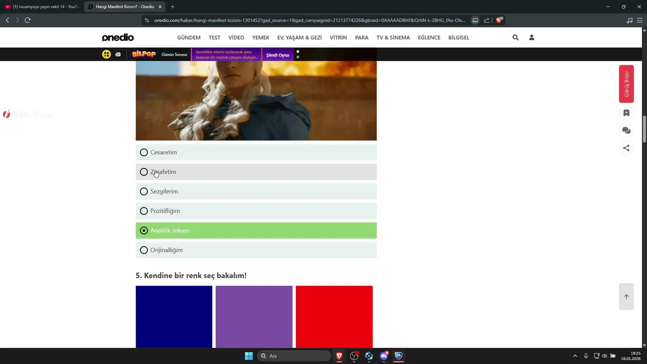
Task: Click the address bar share icon
Action: 486,20
